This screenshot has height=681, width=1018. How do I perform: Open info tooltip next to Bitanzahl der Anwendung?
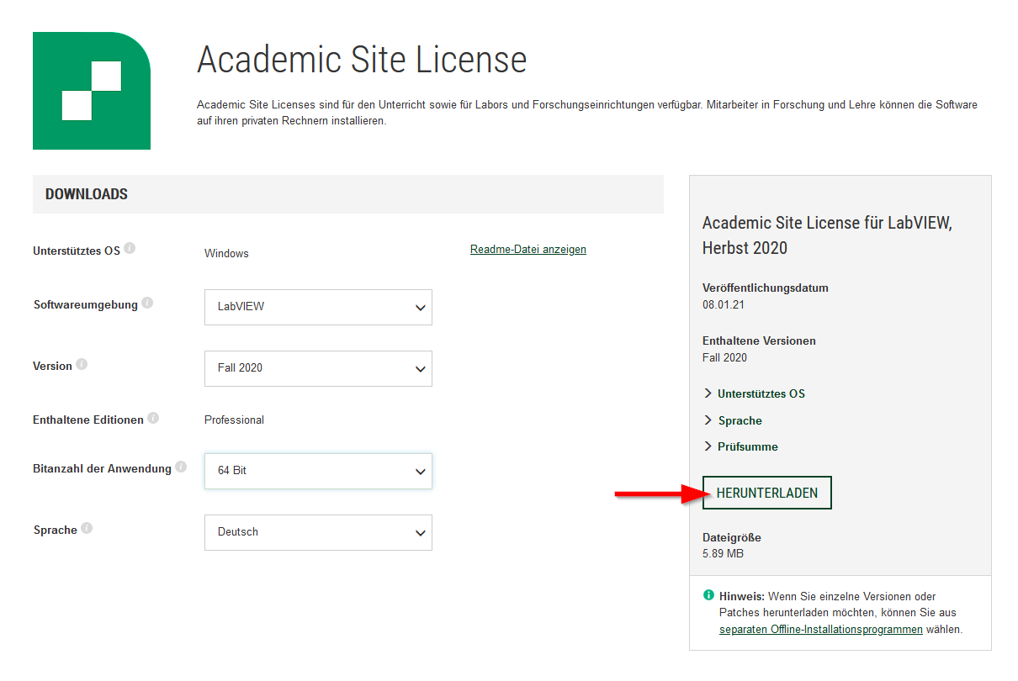(181, 467)
